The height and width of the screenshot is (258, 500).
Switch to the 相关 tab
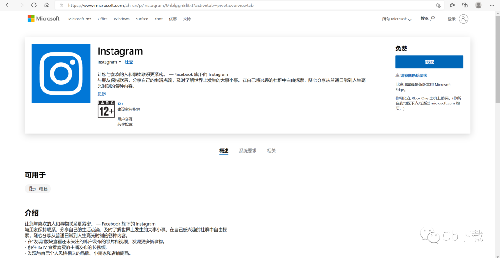(x=271, y=151)
